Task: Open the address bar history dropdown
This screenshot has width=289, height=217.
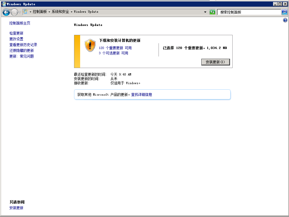Action: (x=205, y=12)
